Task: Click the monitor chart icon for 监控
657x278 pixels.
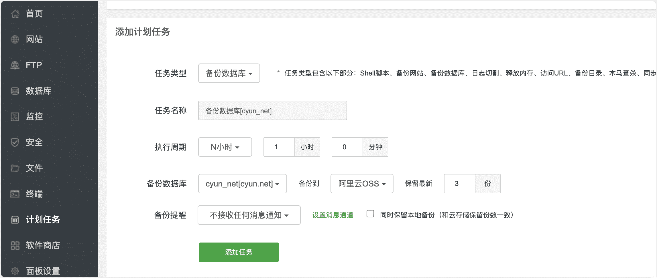Action: click(x=15, y=116)
